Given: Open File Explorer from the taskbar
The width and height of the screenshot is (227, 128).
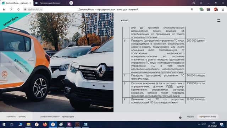Looking at the screenshot, I should 28,124.
